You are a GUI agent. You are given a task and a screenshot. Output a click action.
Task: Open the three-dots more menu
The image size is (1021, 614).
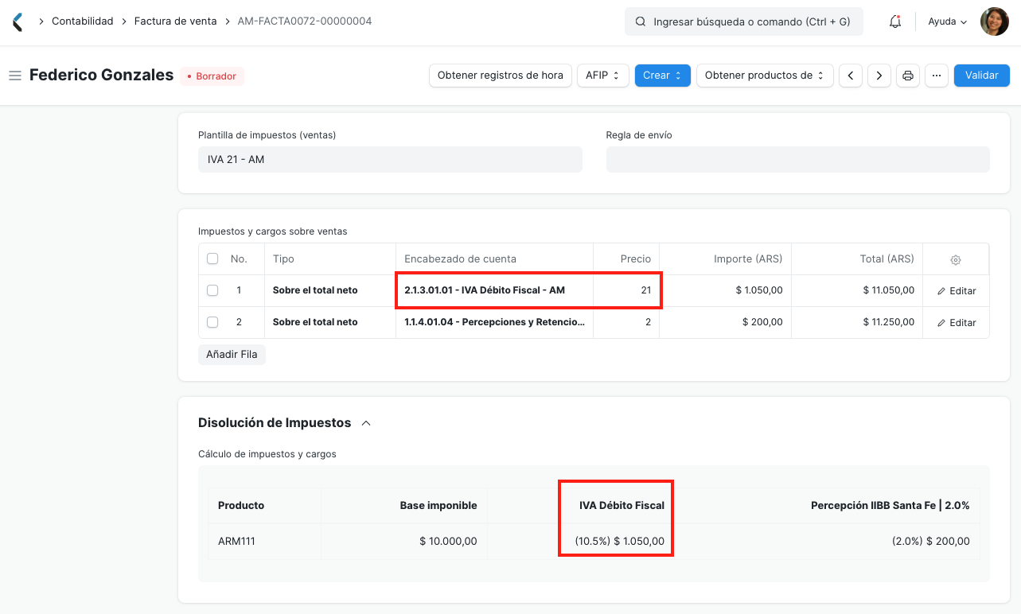pyautogui.click(x=937, y=76)
